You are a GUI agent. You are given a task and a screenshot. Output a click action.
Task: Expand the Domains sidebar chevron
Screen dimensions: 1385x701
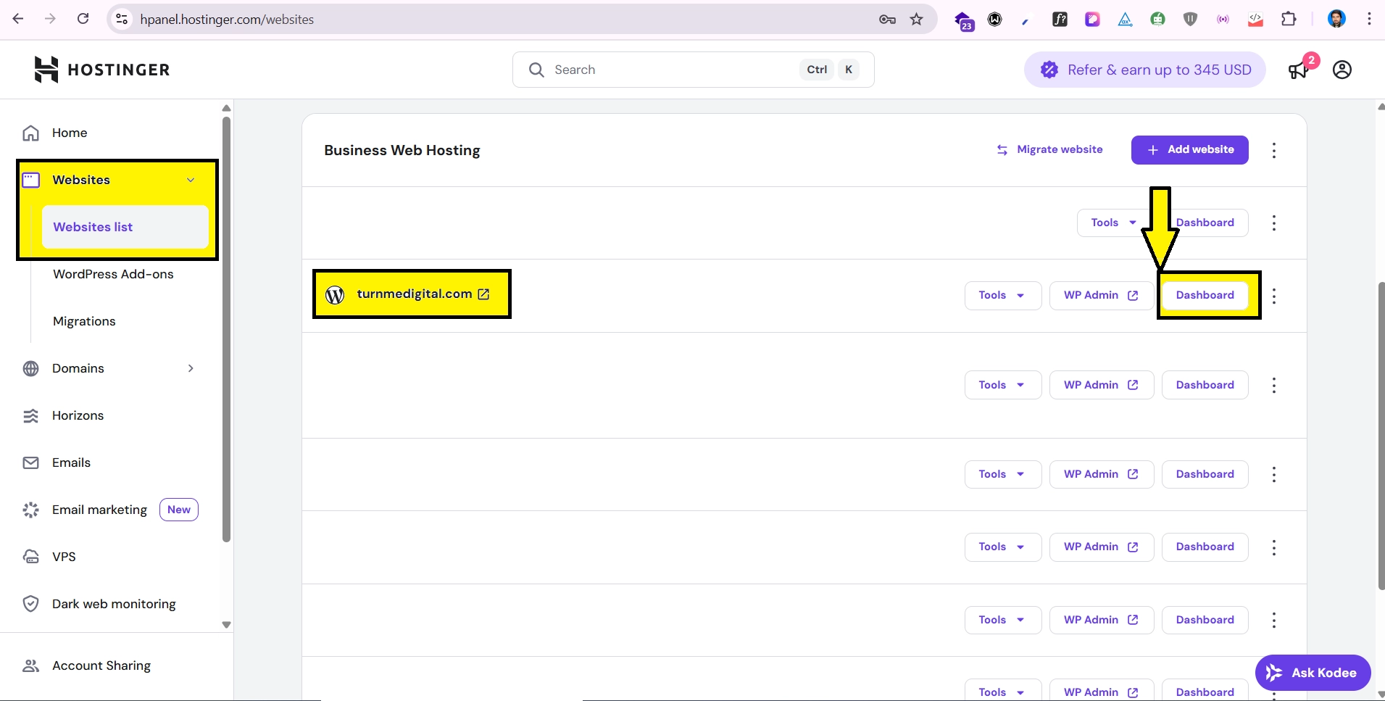coord(191,368)
